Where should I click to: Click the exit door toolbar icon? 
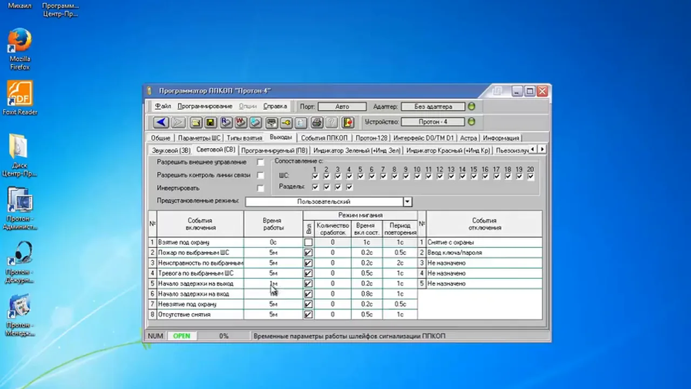coord(347,122)
